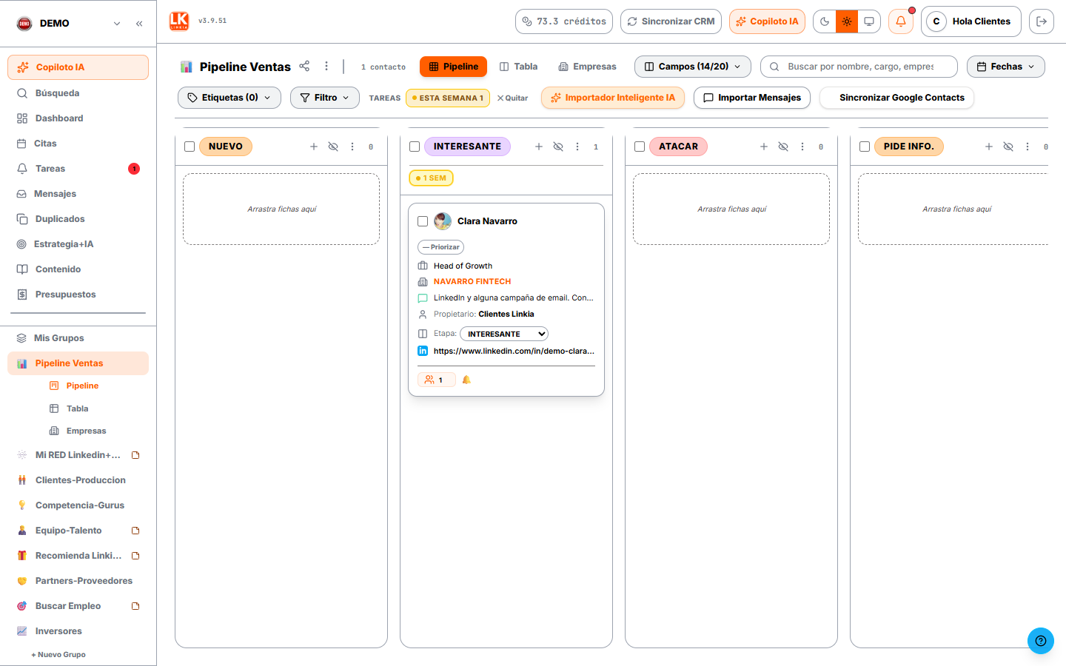Screen dimensions: 1066x666
Task: Tick the checkbox on Clara Navarro card
Action: click(423, 221)
